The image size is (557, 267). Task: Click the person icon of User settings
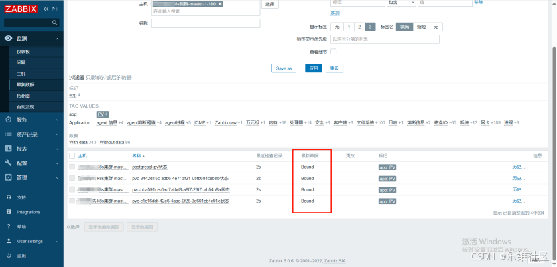point(9,241)
